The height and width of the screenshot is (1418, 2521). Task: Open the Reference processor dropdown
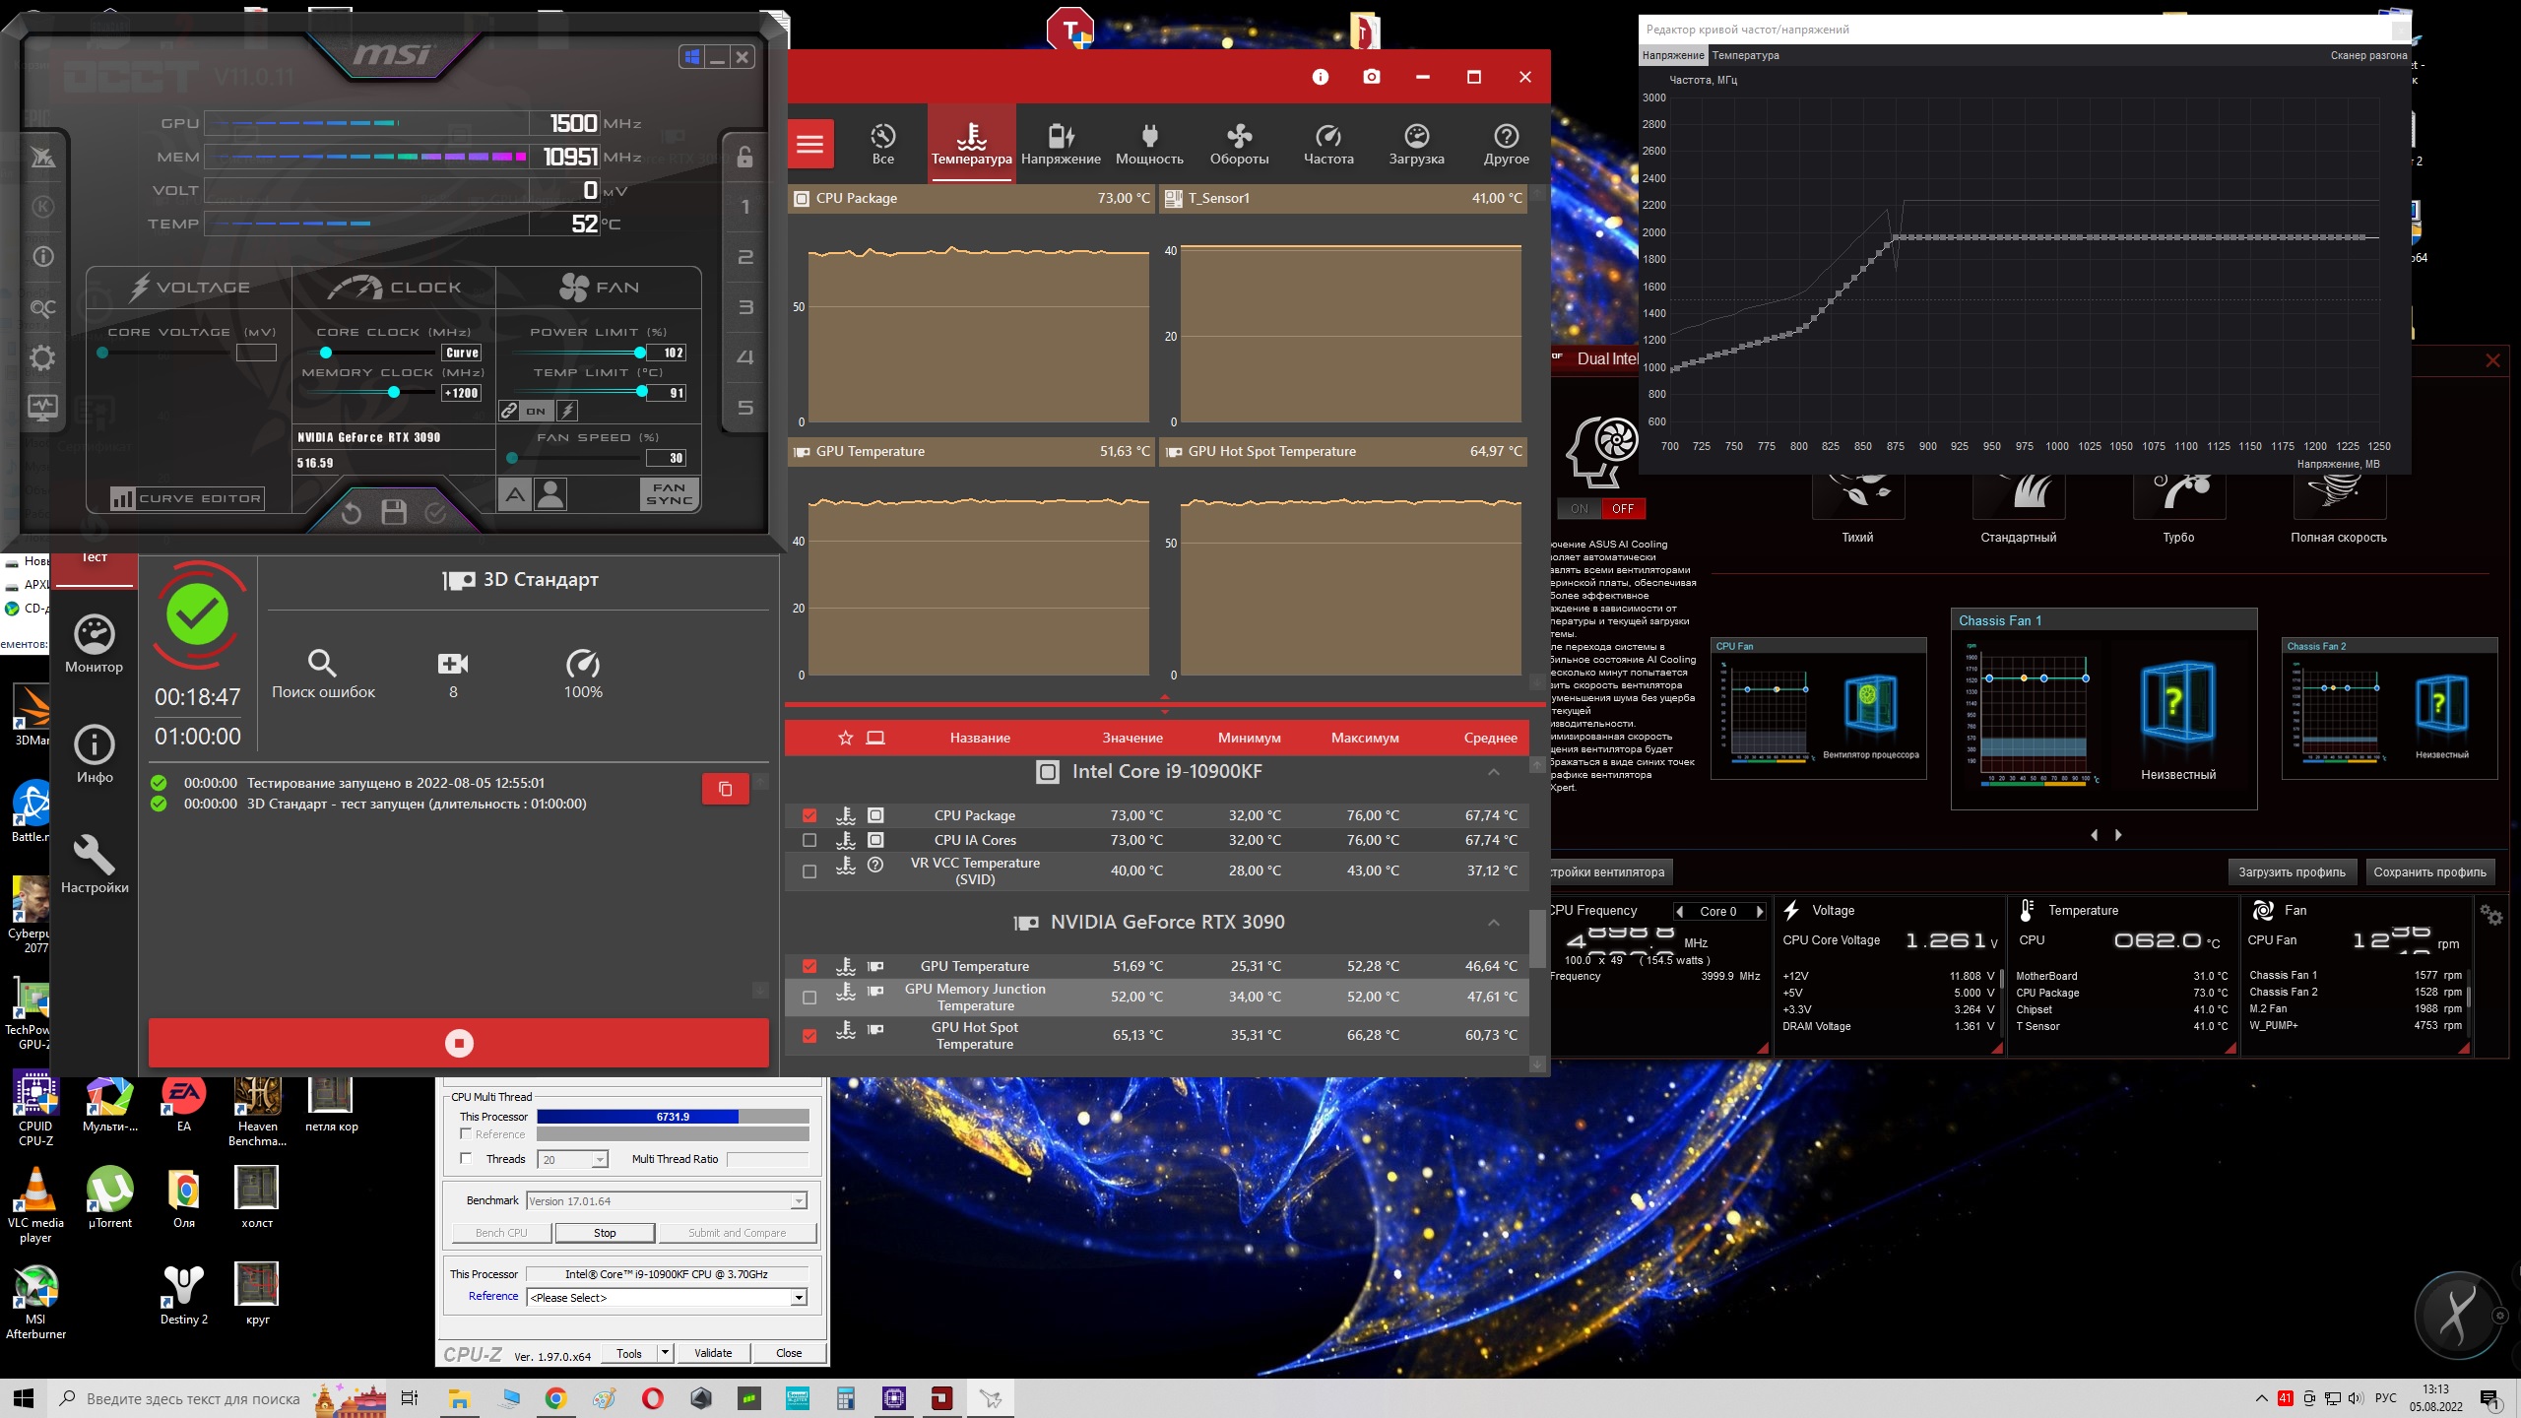pos(799,1298)
